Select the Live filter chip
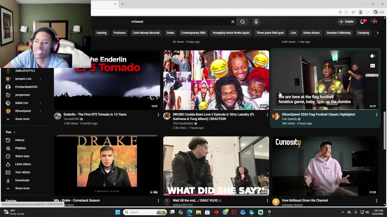 tap(293, 33)
